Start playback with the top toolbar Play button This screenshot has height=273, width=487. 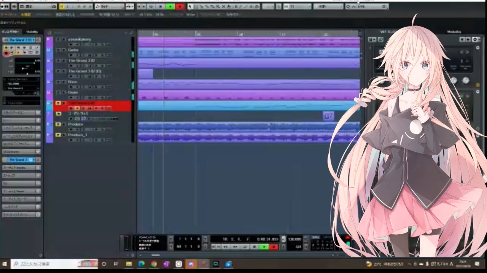click(x=170, y=6)
